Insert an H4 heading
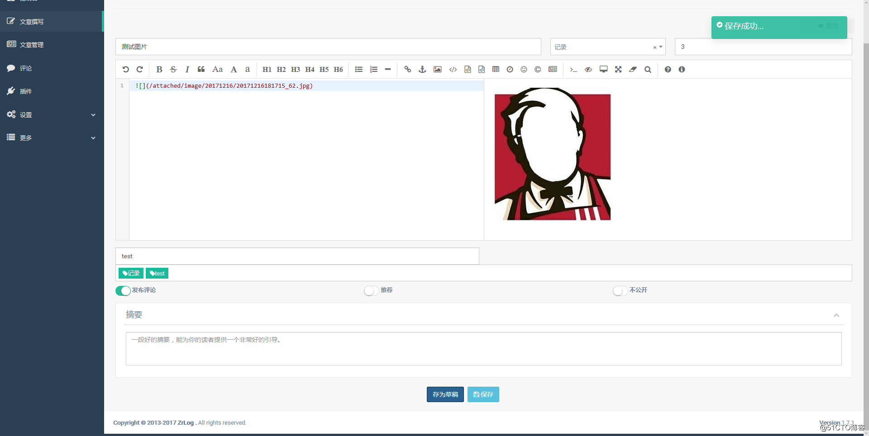Image resolution: width=869 pixels, height=436 pixels. coord(310,69)
